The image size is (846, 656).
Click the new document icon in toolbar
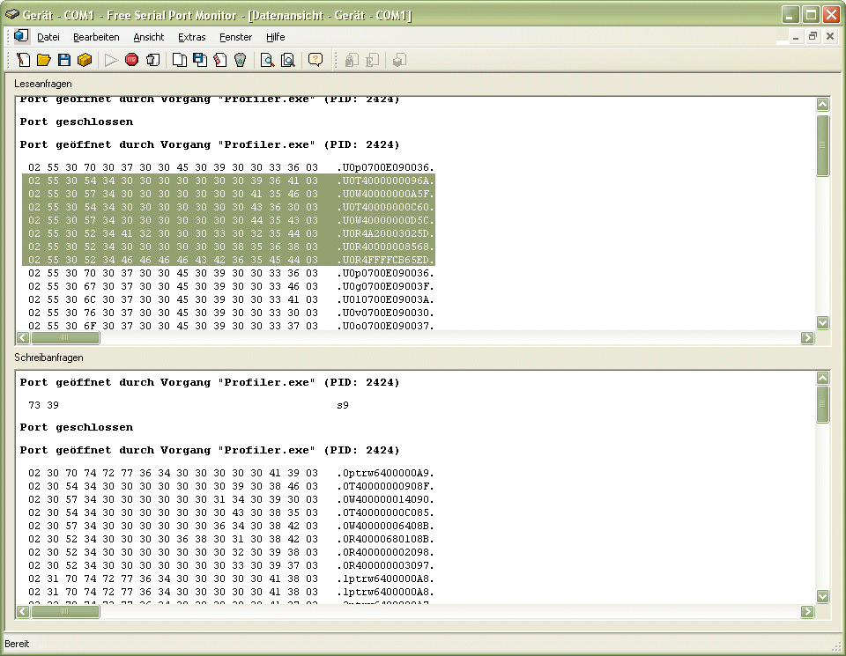pyautogui.click(x=24, y=60)
